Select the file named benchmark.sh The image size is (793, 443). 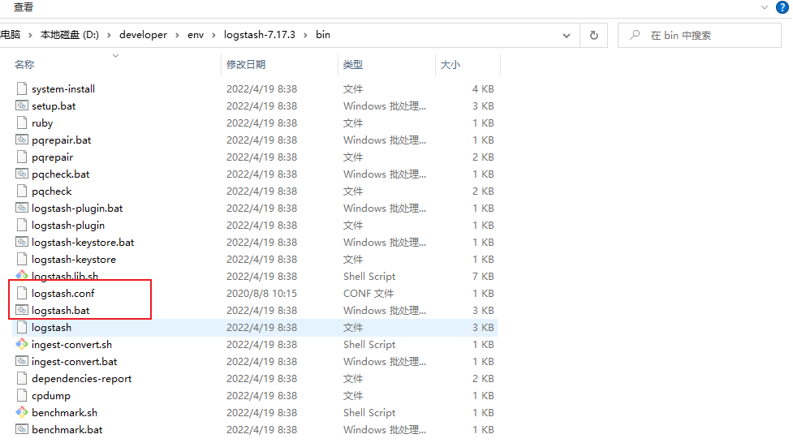[x=64, y=413]
